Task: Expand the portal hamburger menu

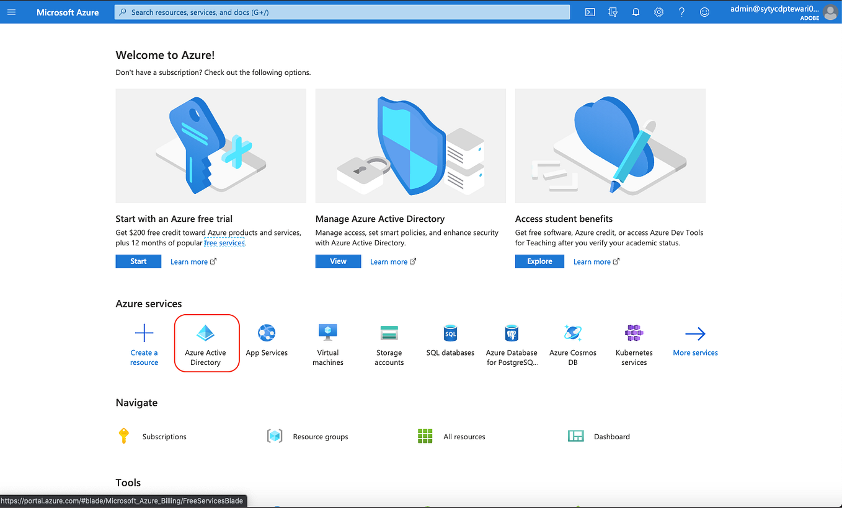Action: click(11, 12)
